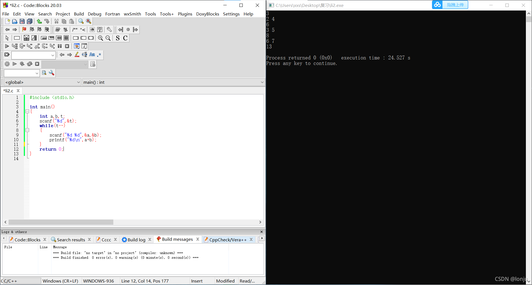Open Replace with the magnifier R icon
The height and width of the screenshot is (285, 532).
pos(88,21)
